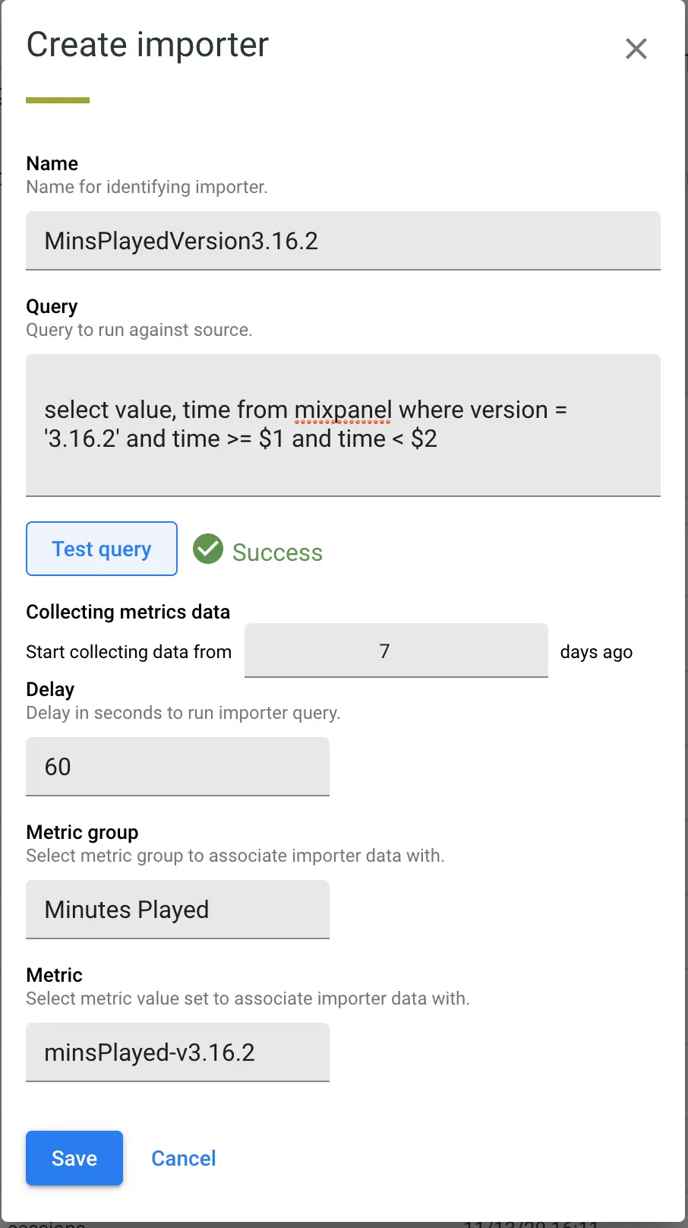Viewport: 688px width, 1228px height.
Task: Click the Query section label
Action: 52,306
